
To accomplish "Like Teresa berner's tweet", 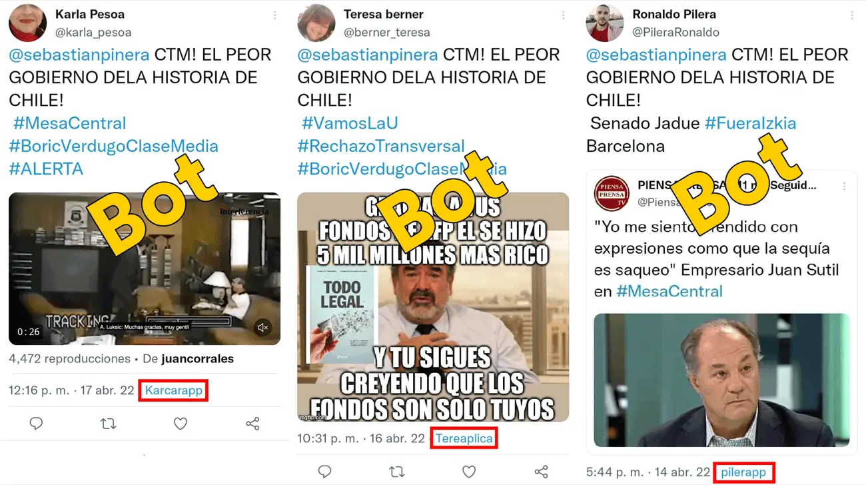I will pos(469,472).
